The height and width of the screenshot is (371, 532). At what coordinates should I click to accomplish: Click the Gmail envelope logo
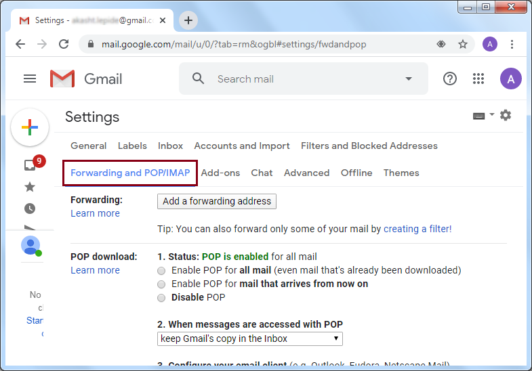(62, 79)
